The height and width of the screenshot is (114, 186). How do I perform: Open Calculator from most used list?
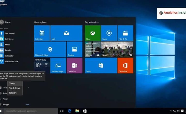(9, 56)
